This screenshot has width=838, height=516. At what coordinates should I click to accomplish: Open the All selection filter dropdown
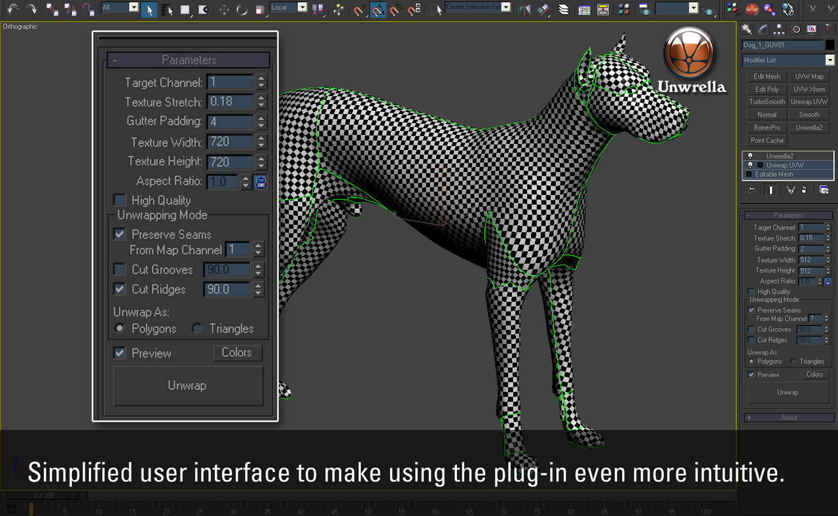(134, 7)
